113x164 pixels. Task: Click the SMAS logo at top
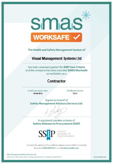click(x=57, y=24)
